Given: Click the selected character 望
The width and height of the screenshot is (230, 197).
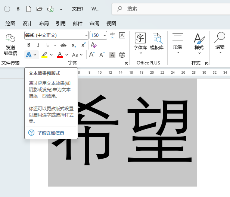Looking at the screenshot, I should coord(159,129).
